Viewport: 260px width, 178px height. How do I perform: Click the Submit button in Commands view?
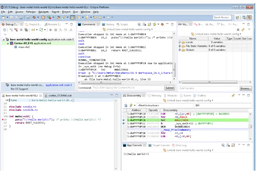point(169,88)
